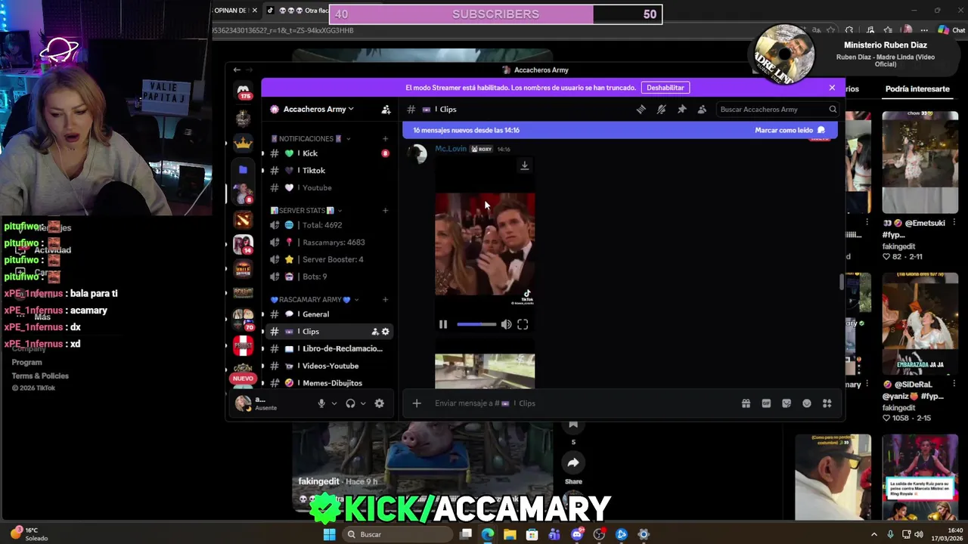The image size is (968, 544).
Task: Open Terms & Policies link in TikTok
Action: 40,376
